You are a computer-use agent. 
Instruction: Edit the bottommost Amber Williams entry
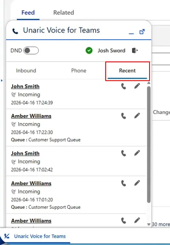tap(137, 220)
